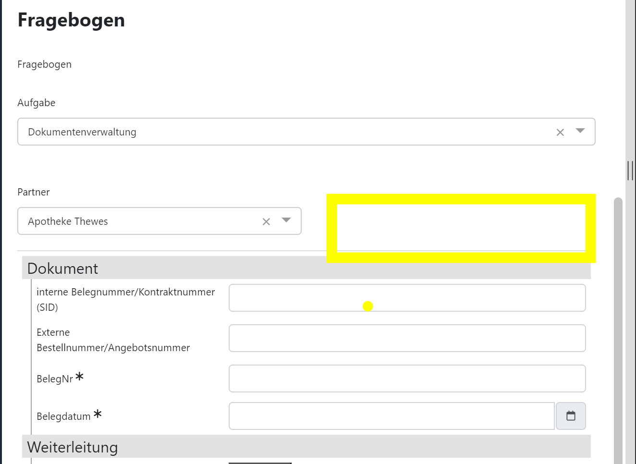
Task: Click the Partner field label
Action: tap(34, 192)
